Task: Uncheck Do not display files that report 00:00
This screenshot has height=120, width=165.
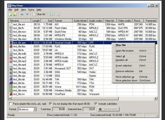Action: click(x=51, y=104)
